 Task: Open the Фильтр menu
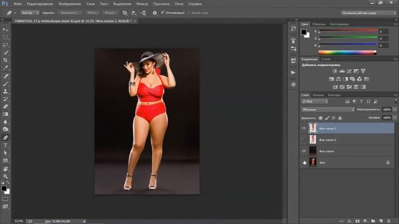142,4
